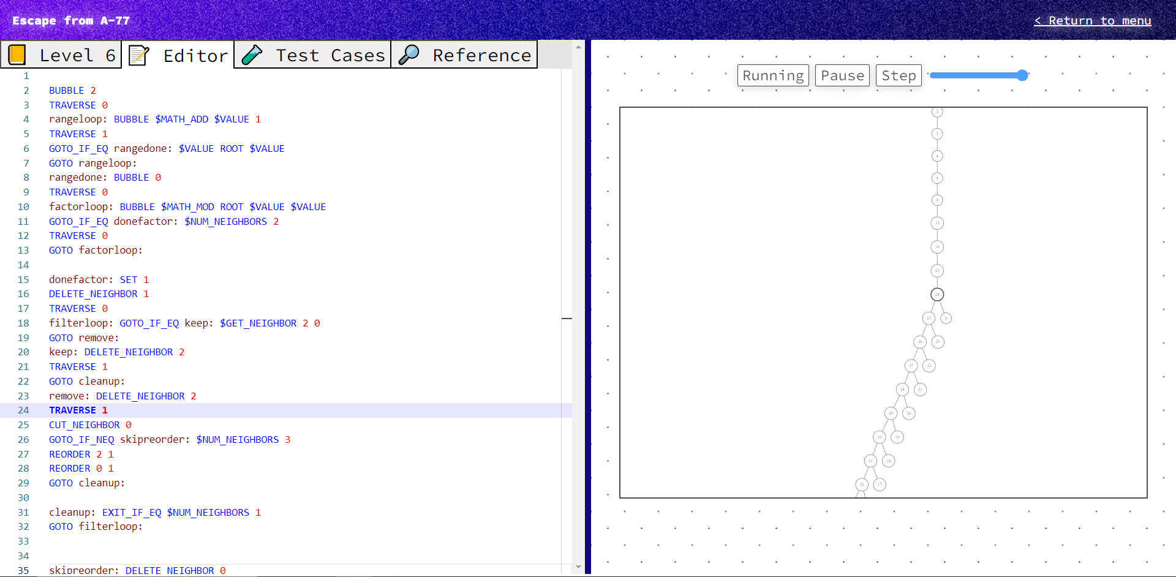Click the highlighted 'TRAVERSE 1' line 24

pyautogui.click(x=78, y=410)
